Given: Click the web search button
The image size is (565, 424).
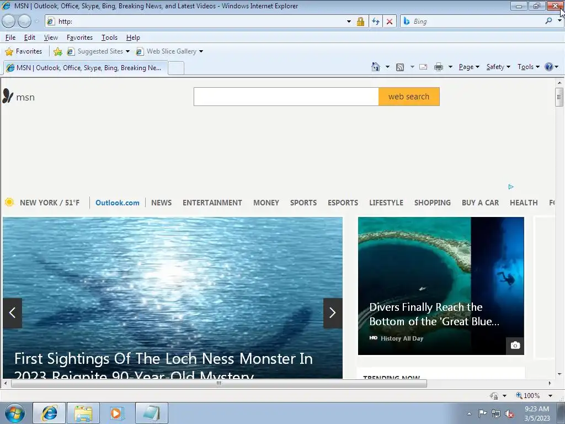Looking at the screenshot, I should coord(409,97).
